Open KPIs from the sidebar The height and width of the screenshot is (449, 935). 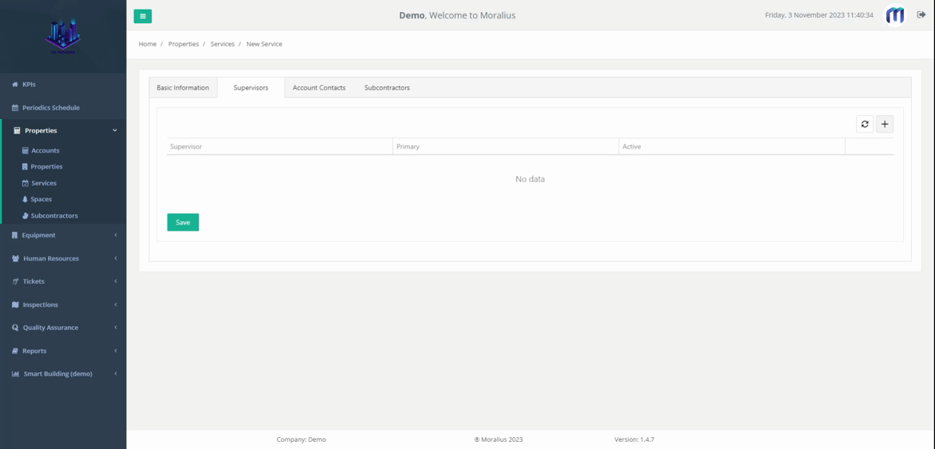coord(29,84)
